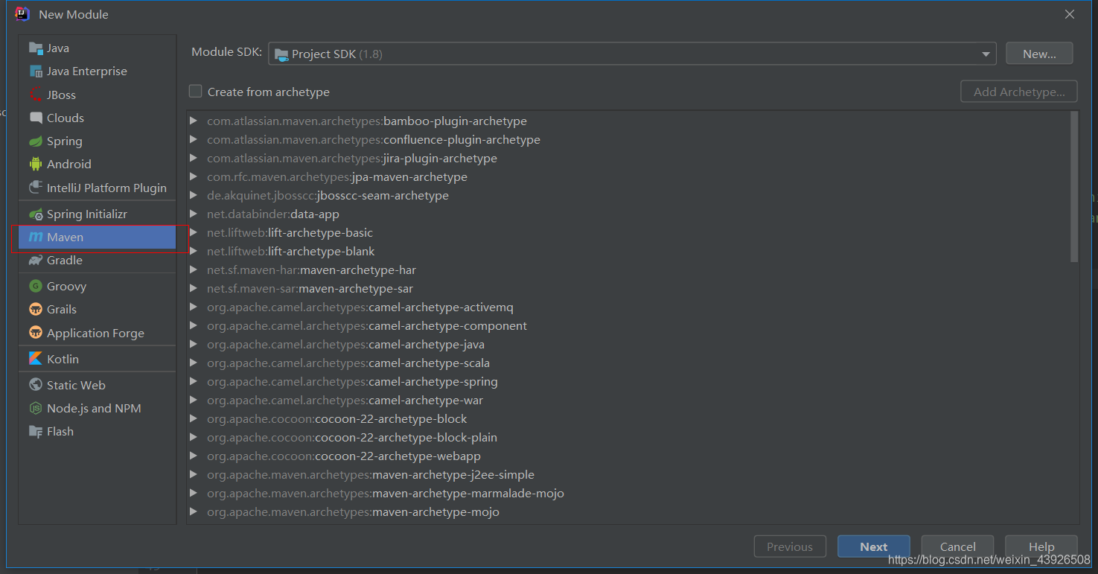Select maven-archetype-marmalade-mojo row
1098x574 pixels.
628,493
